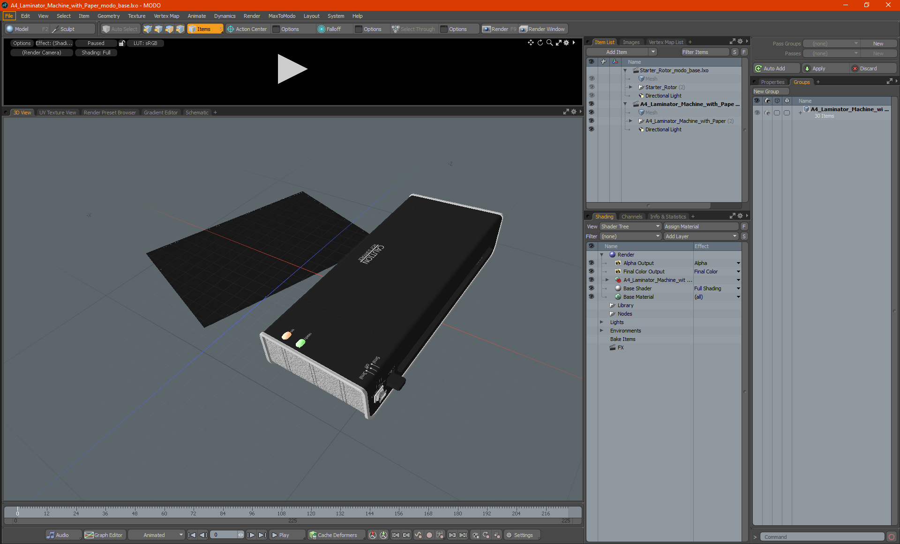Go to first frame
This screenshot has width=900, height=544.
(192, 535)
